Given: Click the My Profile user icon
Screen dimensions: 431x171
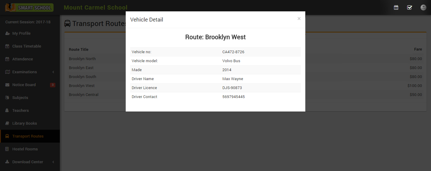Looking at the screenshot, I should coord(7,33).
